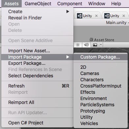Screen dimensions: 129x129
Task: Toggle scene effects image icon
Action: click(x=95, y=45)
